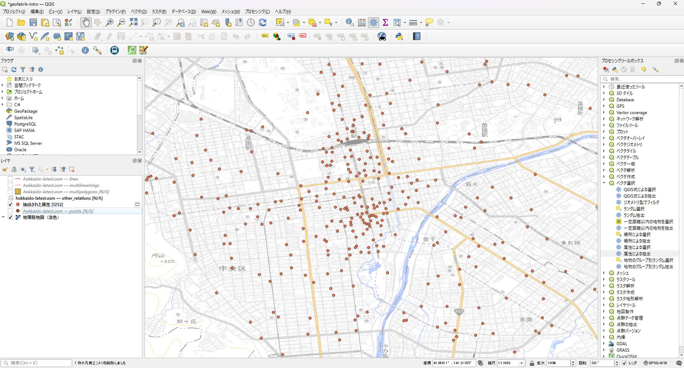Open the プラグイン menu
Image resolution: width=684 pixels, height=368 pixels.
click(x=115, y=12)
